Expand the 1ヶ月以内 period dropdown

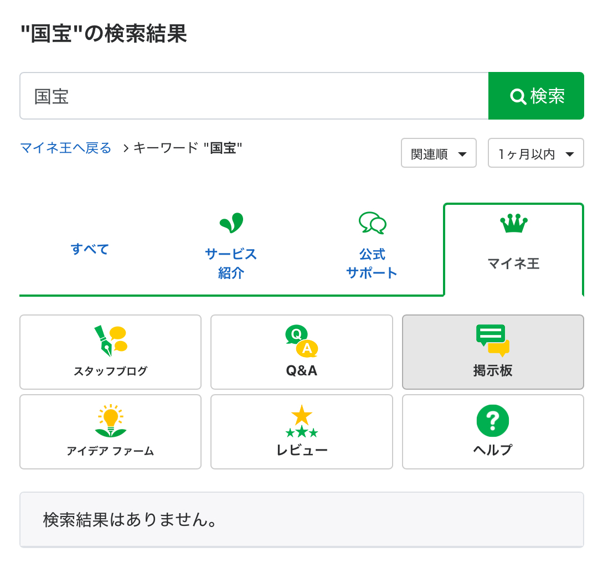click(535, 153)
